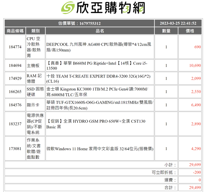Click the 電源供應器 category cell
Viewport: 207px width, 192px height.
[x=35, y=124]
